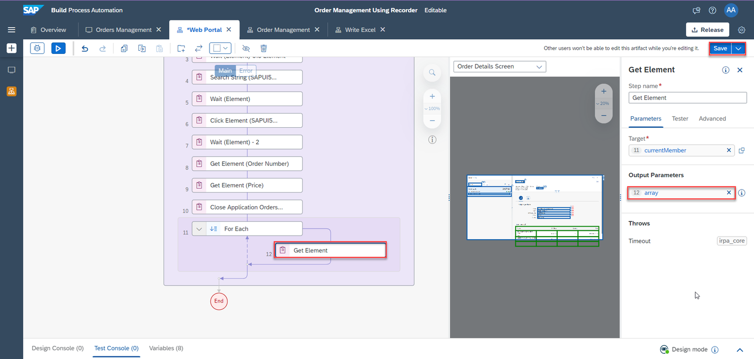This screenshot has height=359, width=754.
Task: Switch to the Overview tab
Action: pyautogui.click(x=49, y=30)
